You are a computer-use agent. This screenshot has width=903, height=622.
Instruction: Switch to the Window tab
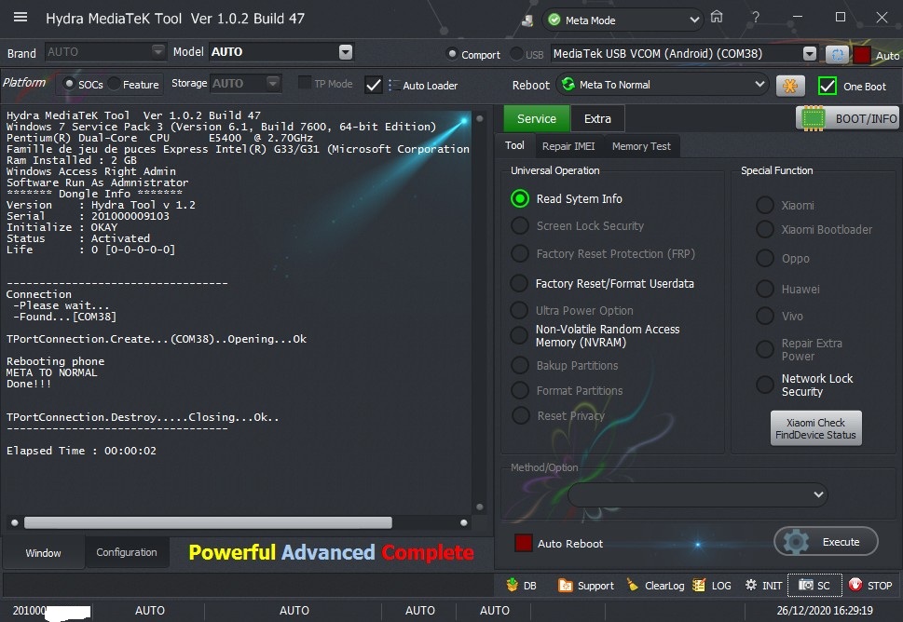click(x=43, y=553)
